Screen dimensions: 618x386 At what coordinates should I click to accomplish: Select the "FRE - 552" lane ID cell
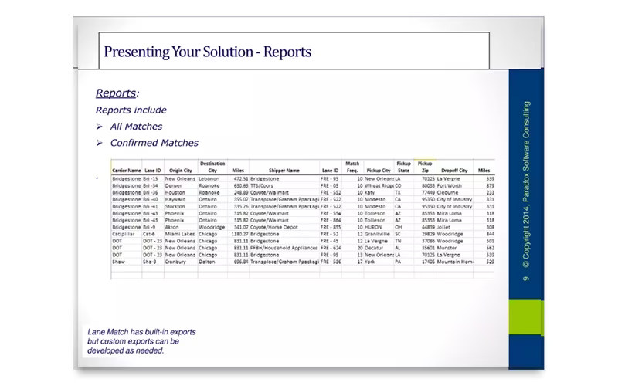(x=331, y=192)
